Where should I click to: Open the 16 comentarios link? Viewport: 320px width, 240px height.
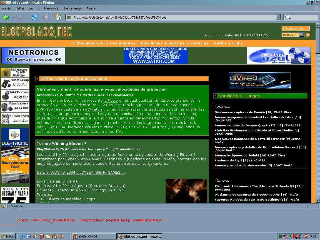tap(121, 95)
